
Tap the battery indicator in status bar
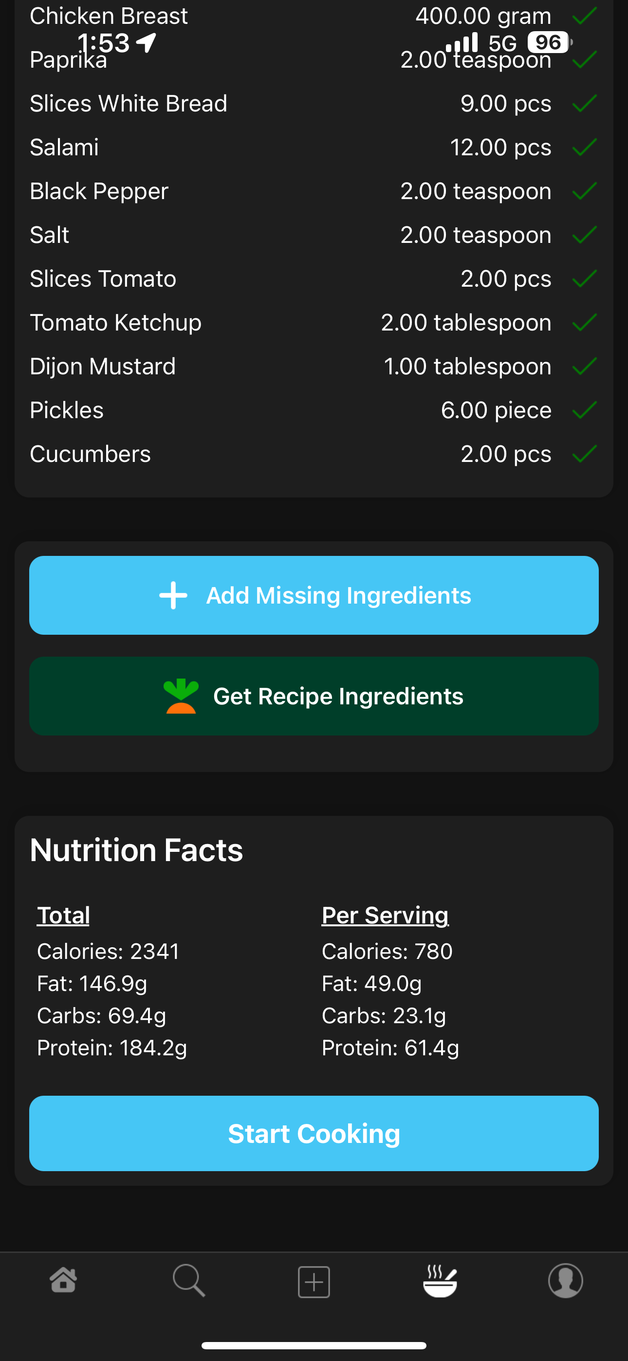tap(549, 42)
